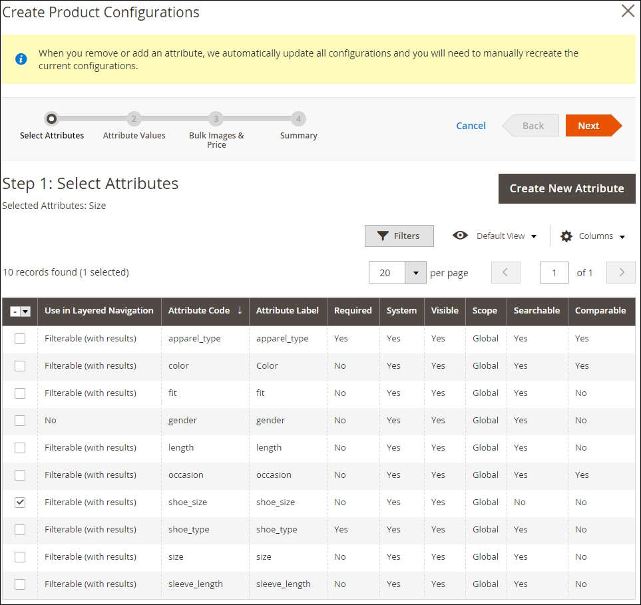Click the Attribute Values step 2 marker

click(134, 119)
